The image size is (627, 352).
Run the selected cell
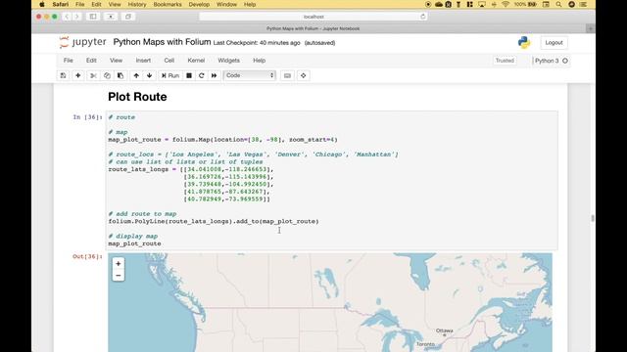click(170, 75)
